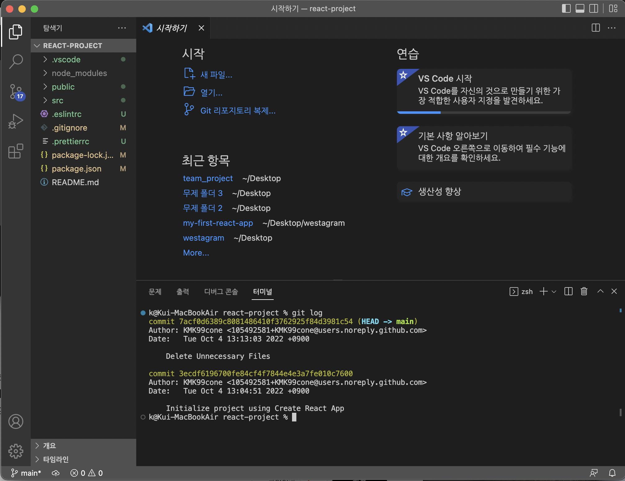Viewport: 625px width, 481px height.
Task: Toggle the bottom panel layout button
Action: [x=580, y=8]
